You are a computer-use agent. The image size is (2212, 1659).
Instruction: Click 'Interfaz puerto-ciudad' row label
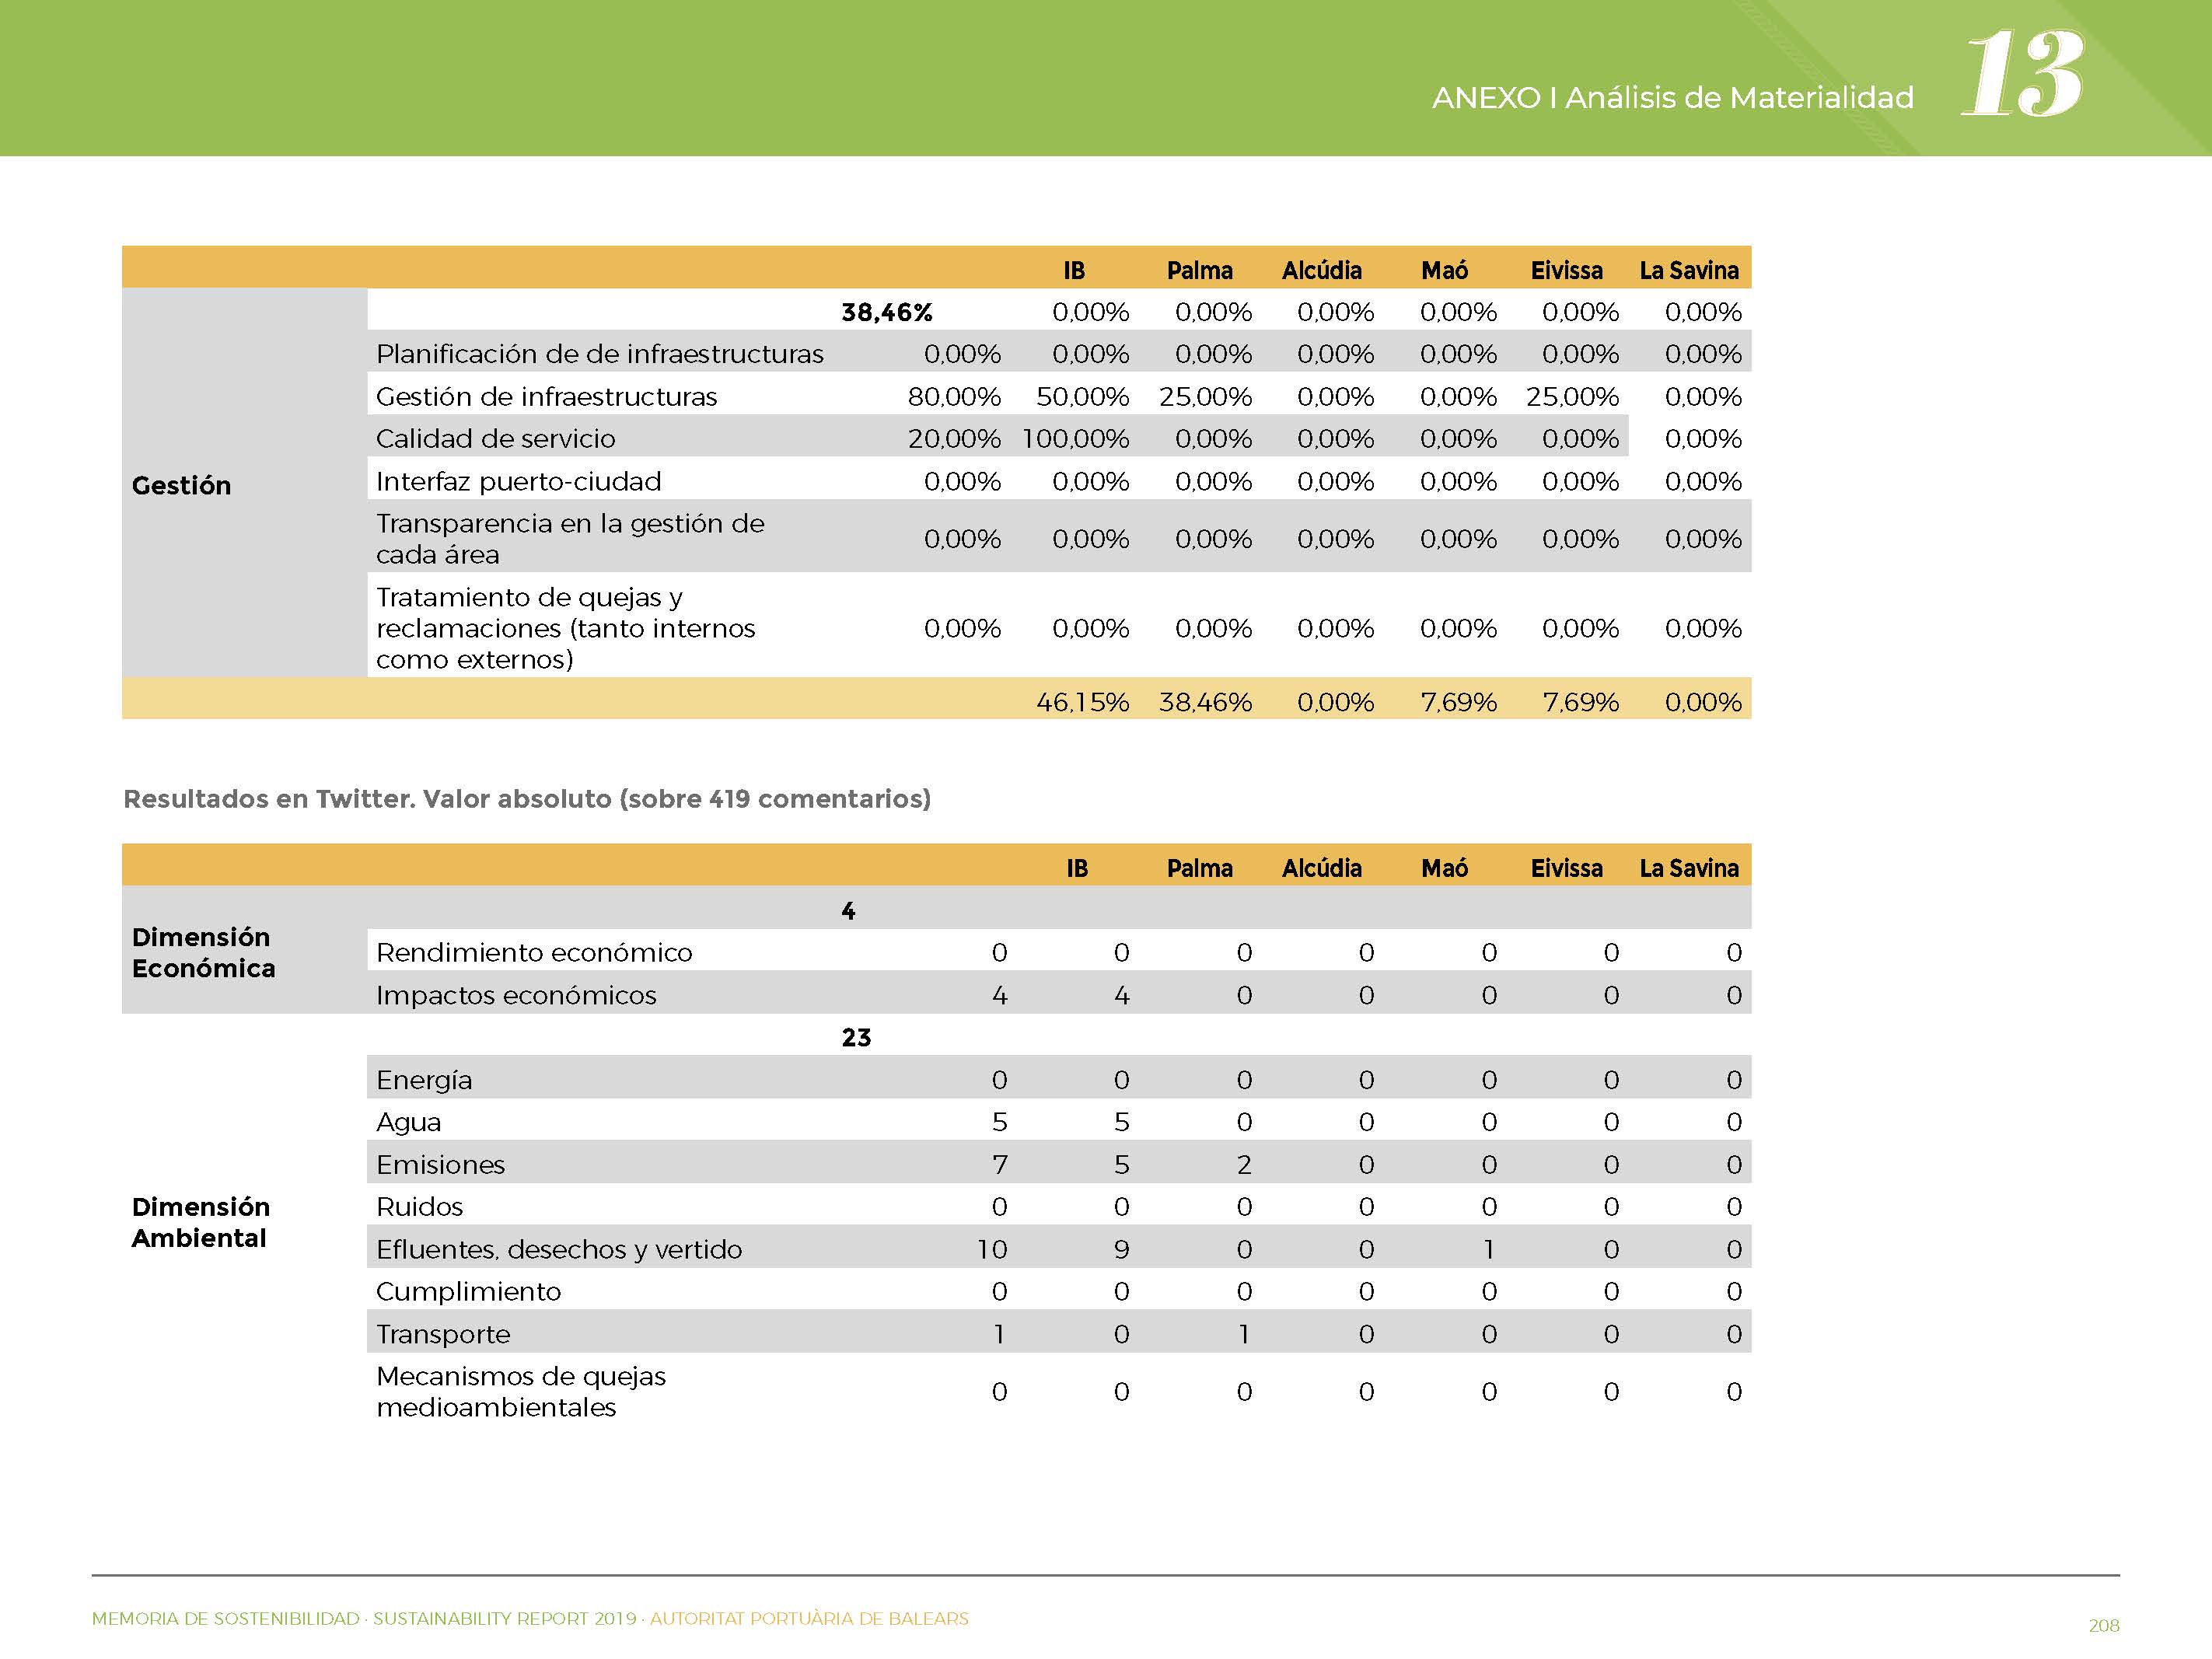click(x=518, y=482)
